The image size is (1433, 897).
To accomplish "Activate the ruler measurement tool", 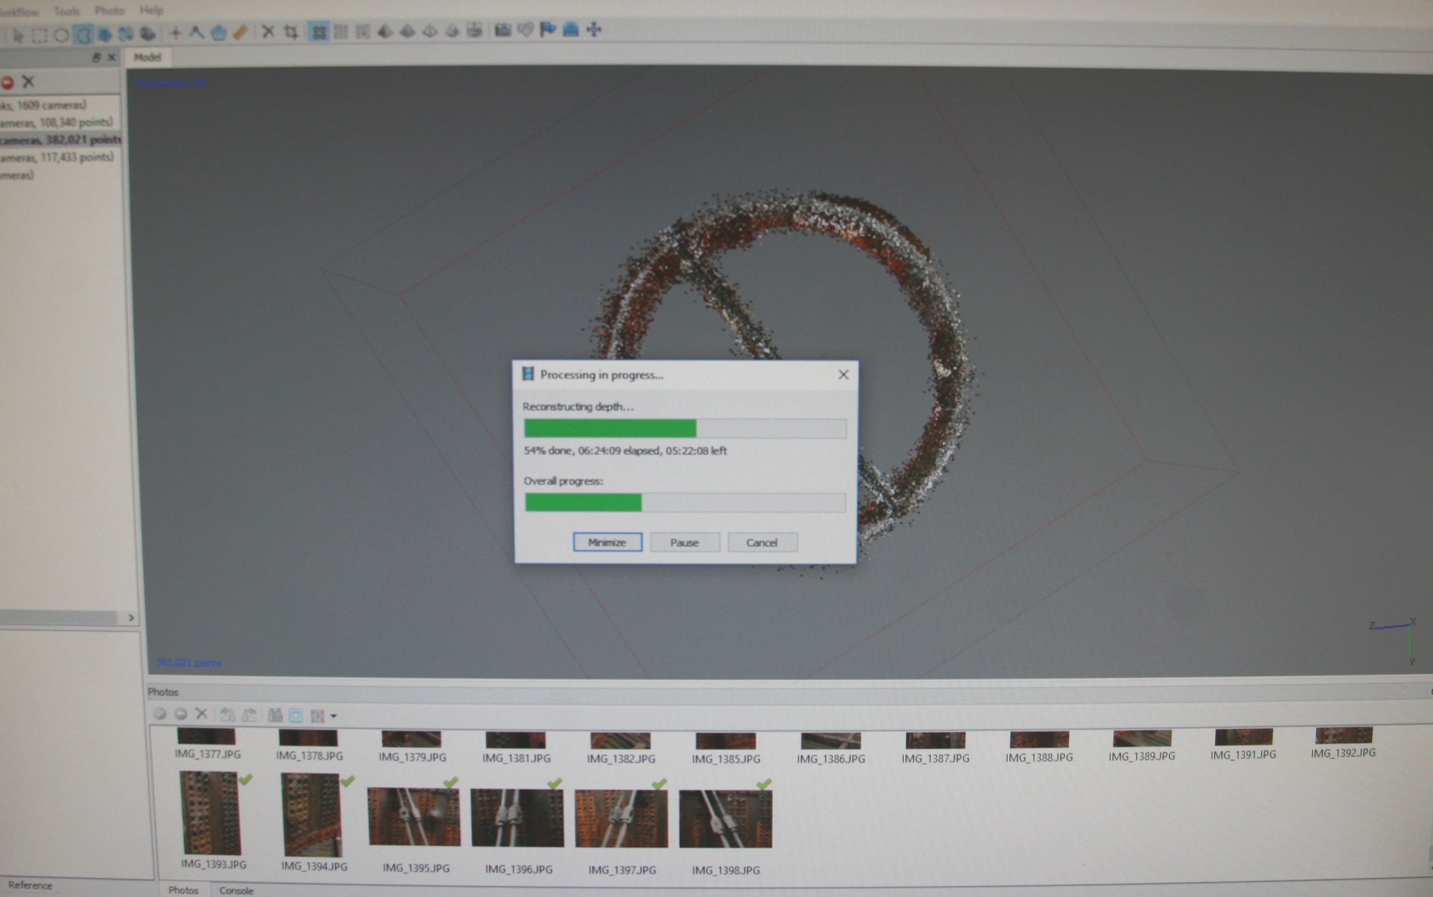I will tap(240, 32).
